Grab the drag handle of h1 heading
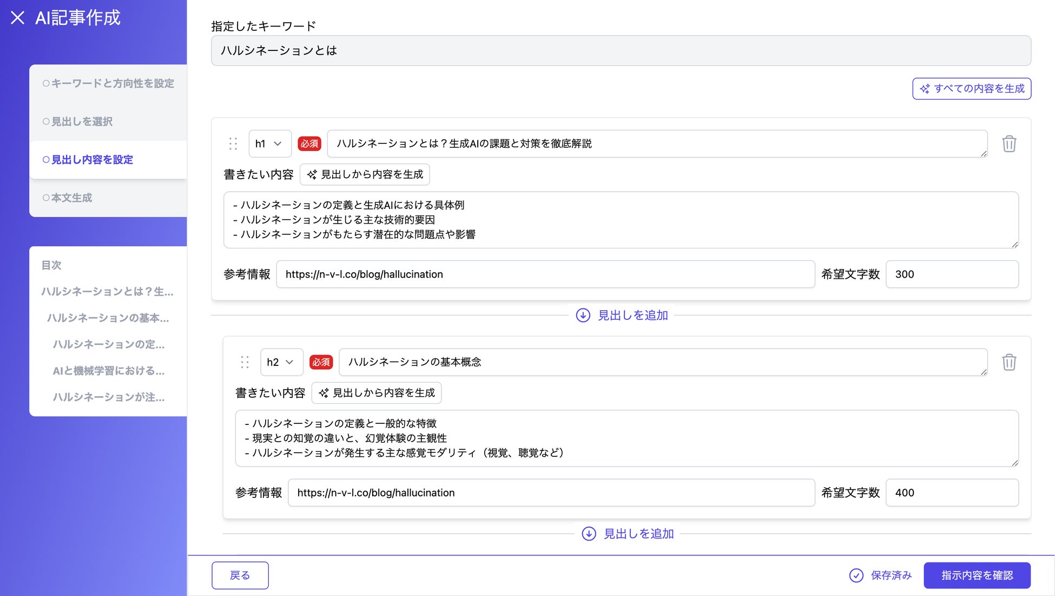Image resolution: width=1055 pixels, height=596 pixels. pos(233,143)
